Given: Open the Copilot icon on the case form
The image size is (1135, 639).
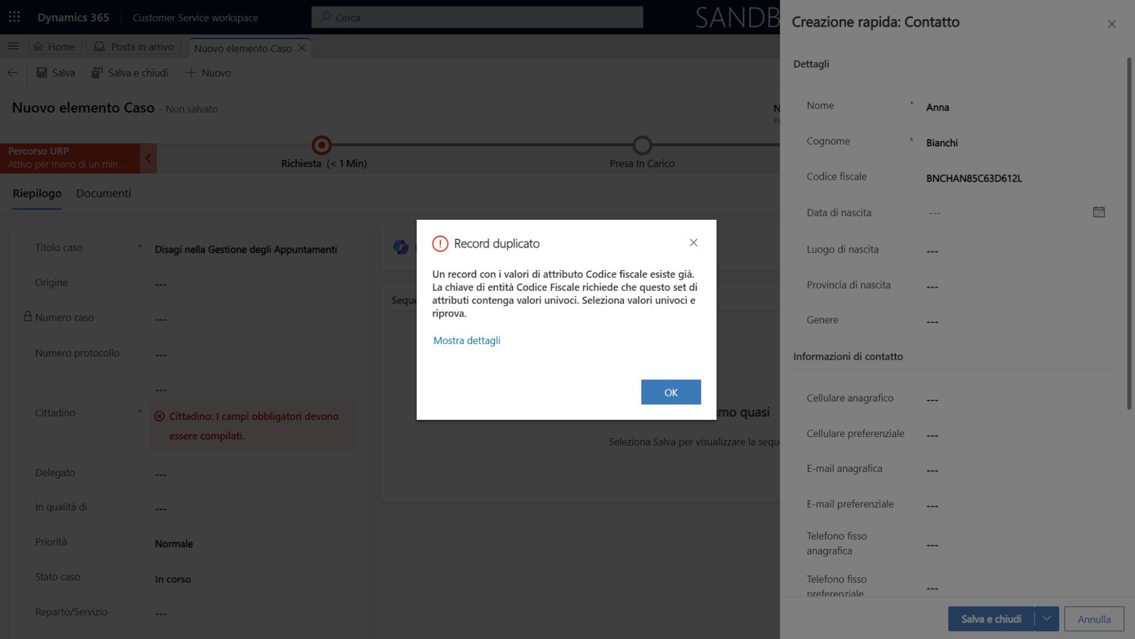Looking at the screenshot, I should click(x=401, y=247).
